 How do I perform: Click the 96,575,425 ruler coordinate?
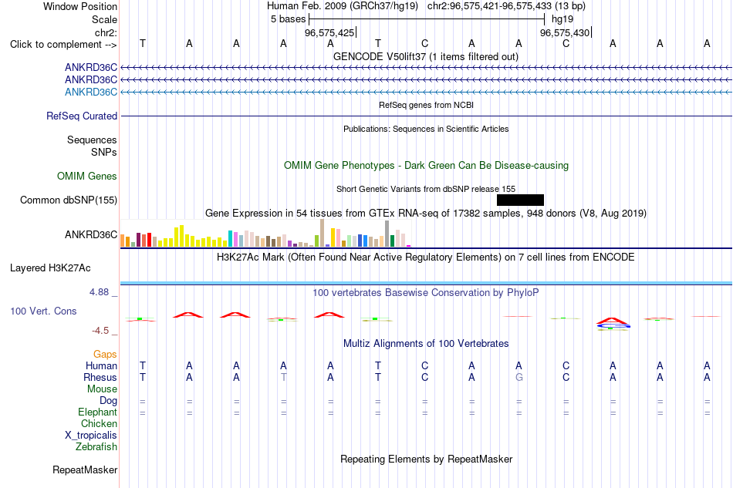pyautogui.click(x=329, y=32)
